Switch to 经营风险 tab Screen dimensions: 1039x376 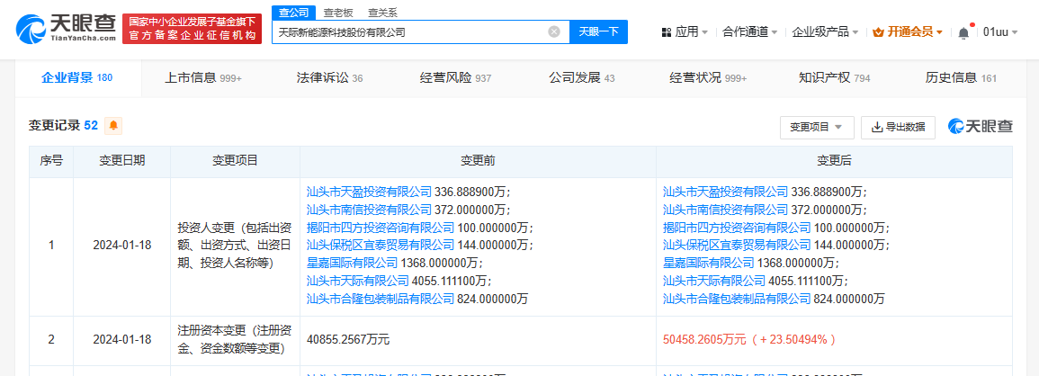coord(455,78)
